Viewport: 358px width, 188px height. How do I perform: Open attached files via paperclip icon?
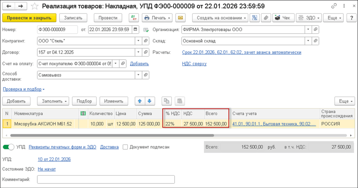[266, 18]
